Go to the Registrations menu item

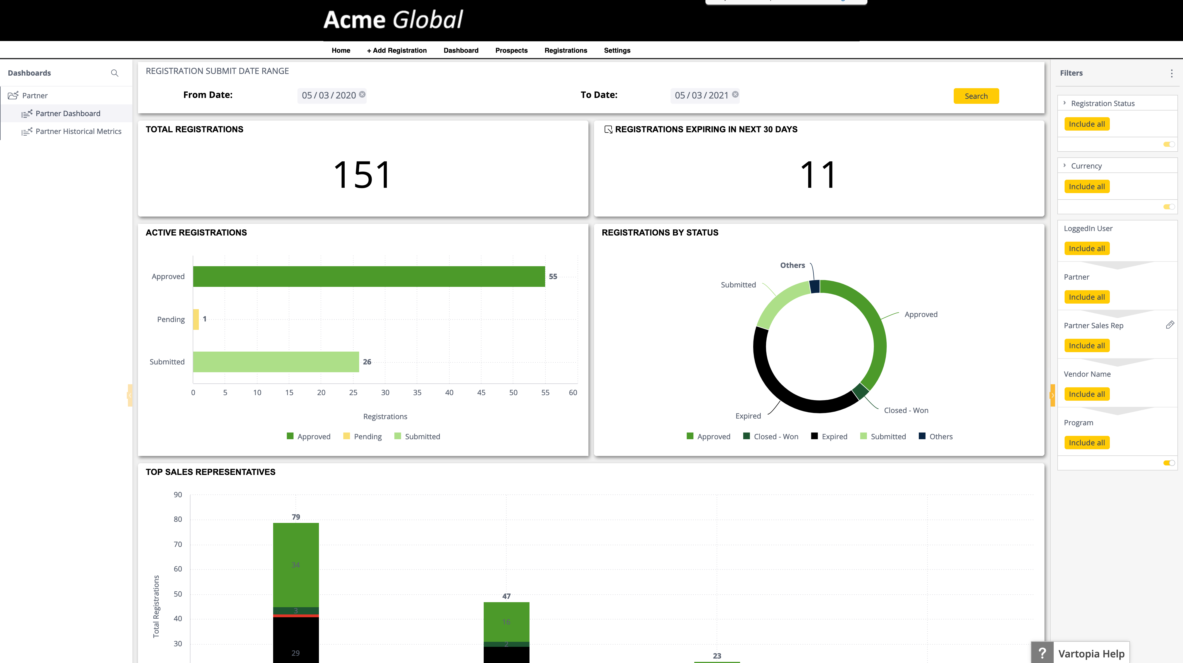tap(565, 51)
